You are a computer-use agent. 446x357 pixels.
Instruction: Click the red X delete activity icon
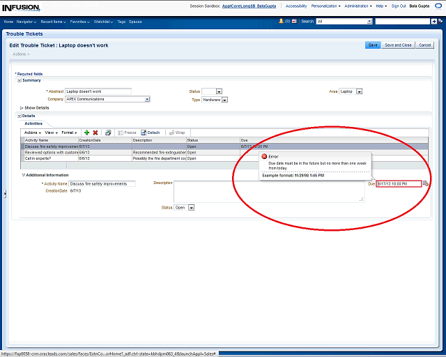(x=95, y=132)
